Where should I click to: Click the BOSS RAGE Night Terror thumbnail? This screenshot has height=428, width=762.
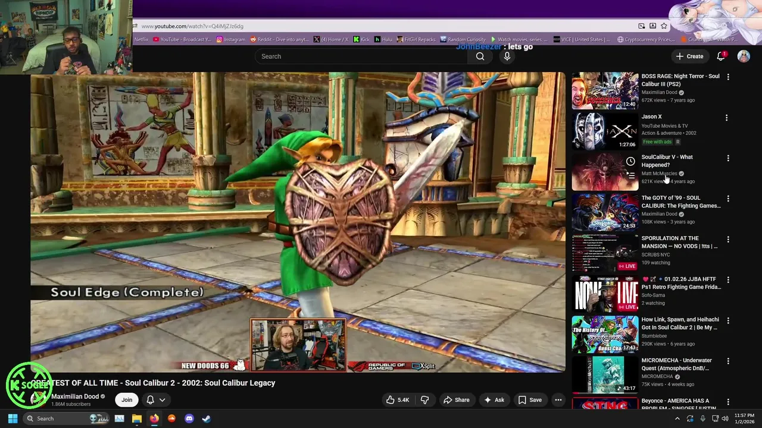[605, 90]
